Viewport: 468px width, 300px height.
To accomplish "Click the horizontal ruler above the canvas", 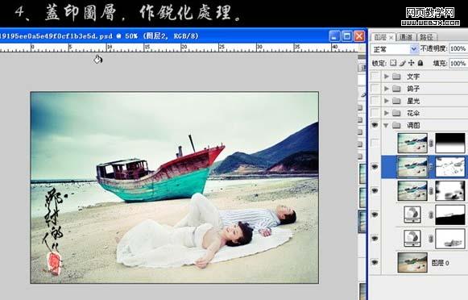I will point(179,48).
